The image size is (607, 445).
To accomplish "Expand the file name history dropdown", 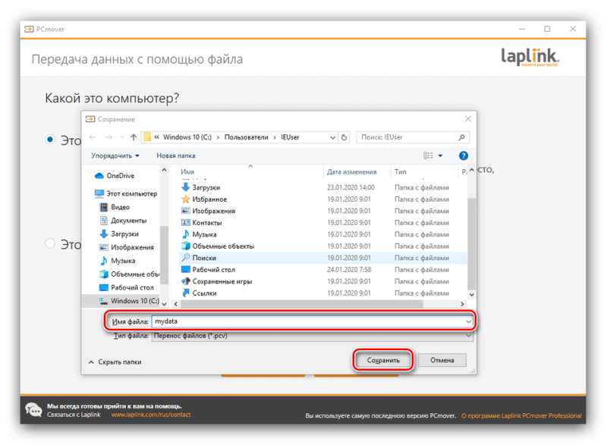I will 468,321.
